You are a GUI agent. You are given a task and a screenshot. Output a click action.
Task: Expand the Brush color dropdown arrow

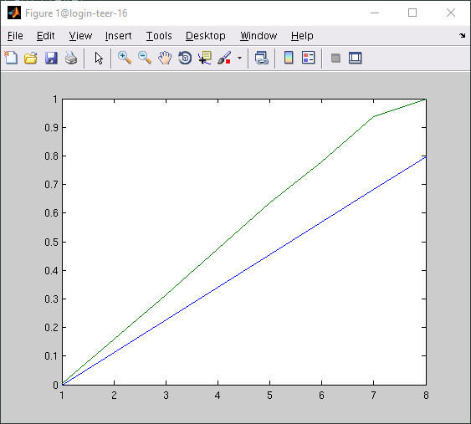pos(239,58)
